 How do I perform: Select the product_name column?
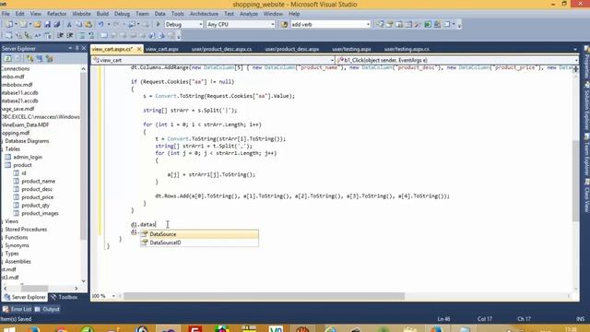click(x=38, y=182)
